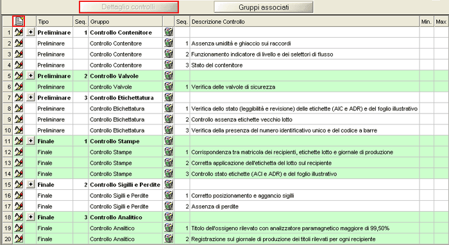Click the trash icon on the Assenza di perdite row
The height and width of the screenshot is (245, 449).
tap(169, 206)
